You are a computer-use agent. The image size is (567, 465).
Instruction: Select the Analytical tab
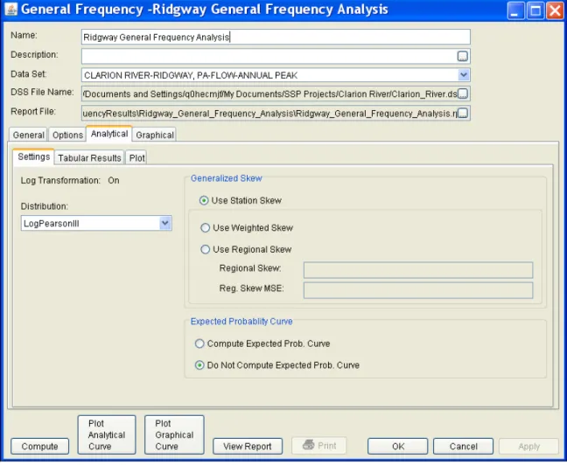(x=109, y=134)
